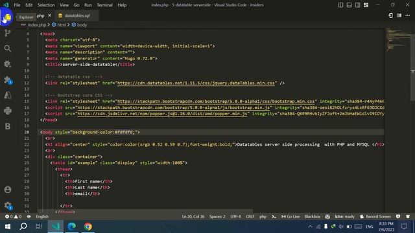Open the notifications bell in status bar
The image size is (415, 233).
408,216
